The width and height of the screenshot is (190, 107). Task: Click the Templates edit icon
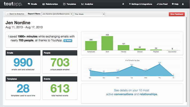(x=64, y=4)
